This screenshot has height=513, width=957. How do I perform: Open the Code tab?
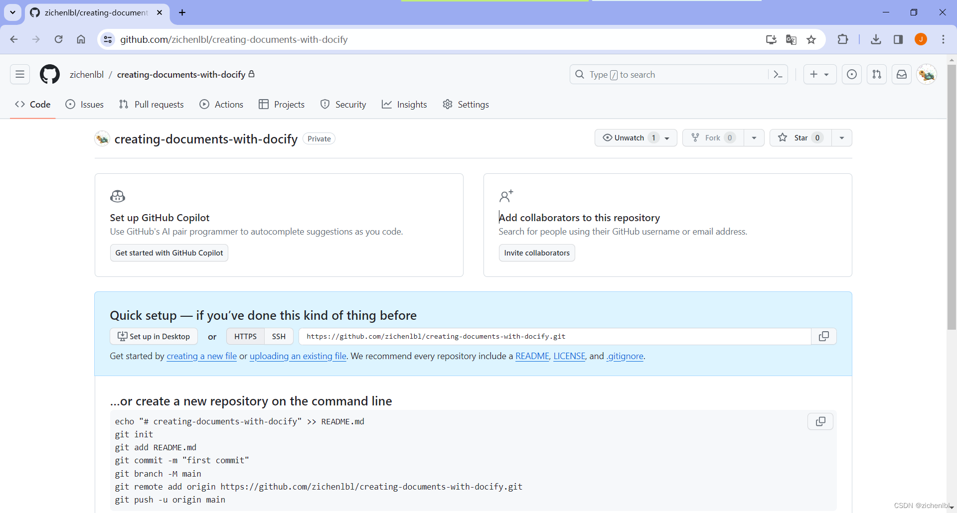pyautogui.click(x=33, y=105)
